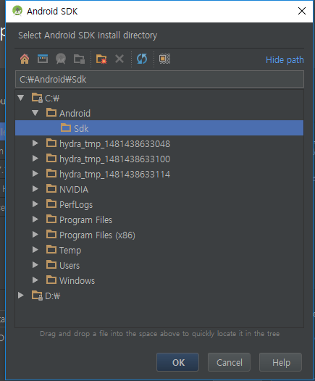The image size is (315, 381).
Task: Click the Android Studio title bar icon
Action: click(x=17, y=11)
